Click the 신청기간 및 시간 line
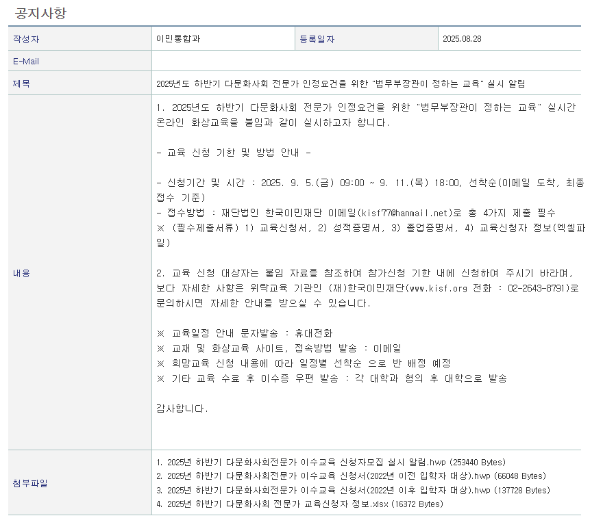 pos(370,190)
